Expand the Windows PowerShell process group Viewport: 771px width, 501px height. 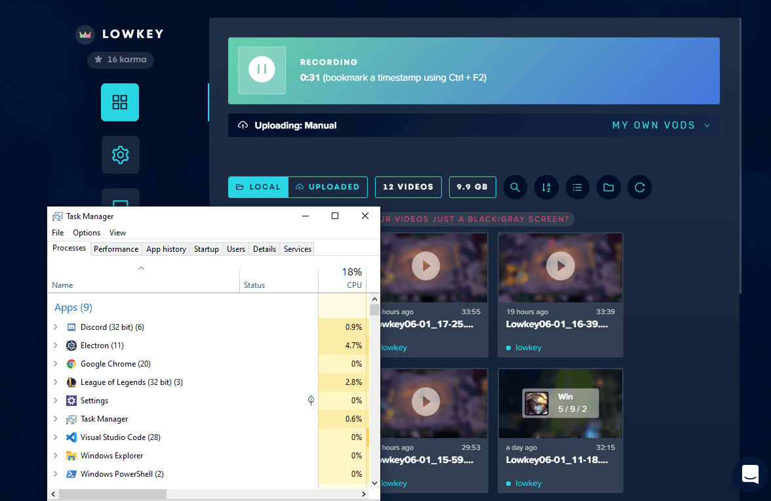tap(56, 474)
